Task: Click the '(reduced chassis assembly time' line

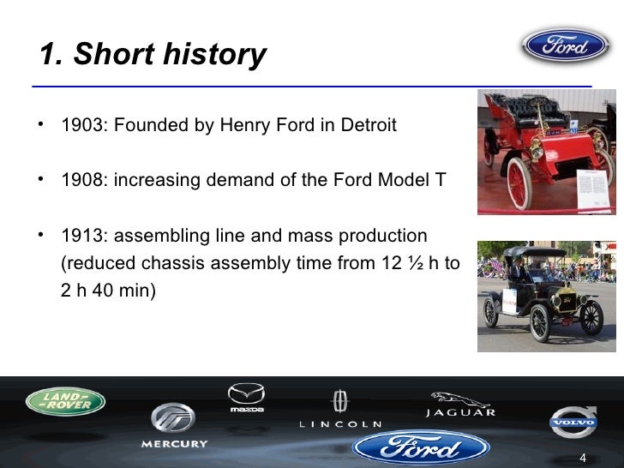Action: click(261, 263)
